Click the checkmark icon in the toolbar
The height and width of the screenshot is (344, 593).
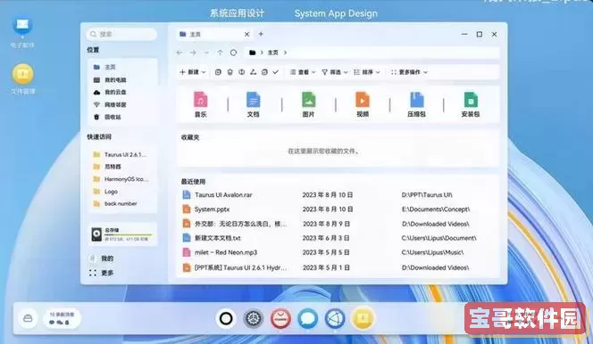[x=276, y=72]
